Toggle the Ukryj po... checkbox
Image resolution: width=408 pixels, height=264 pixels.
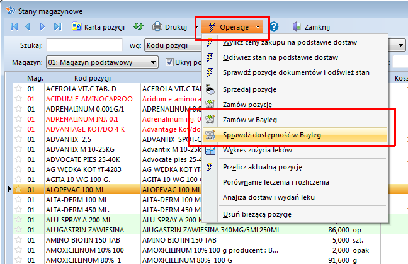tap(169, 62)
